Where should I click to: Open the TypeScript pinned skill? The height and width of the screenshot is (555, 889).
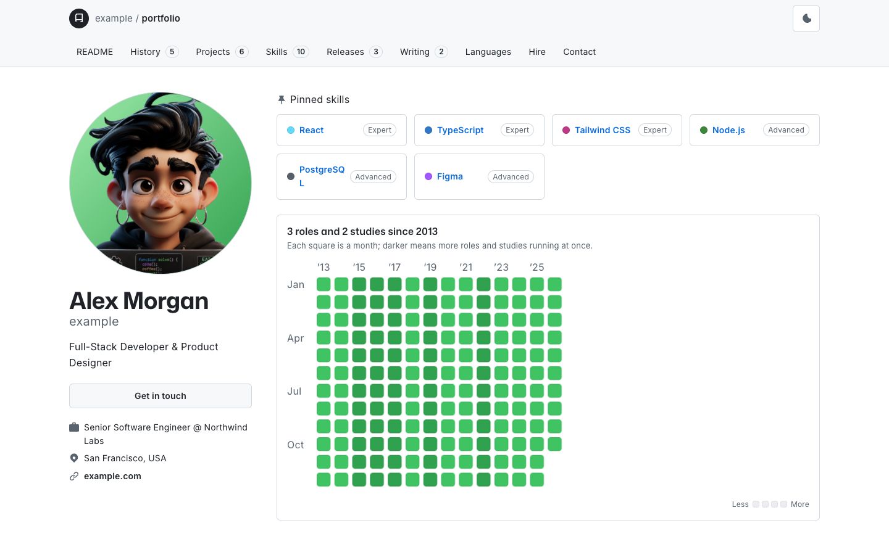coord(461,130)
